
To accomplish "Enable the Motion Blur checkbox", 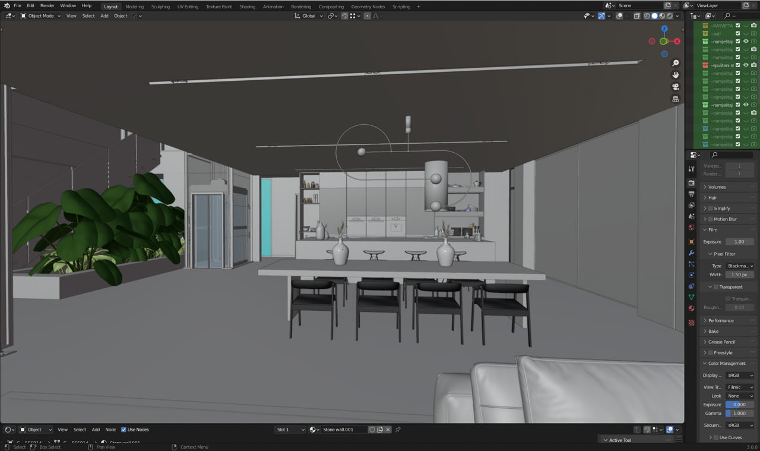I will click(x=710, y=219).
